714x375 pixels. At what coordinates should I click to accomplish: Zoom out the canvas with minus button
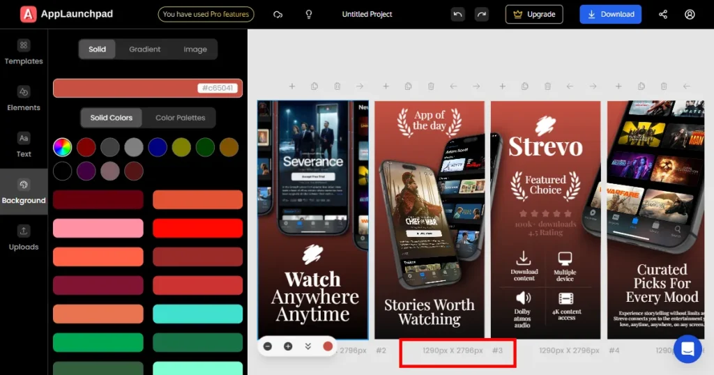[x=268, y=346]
